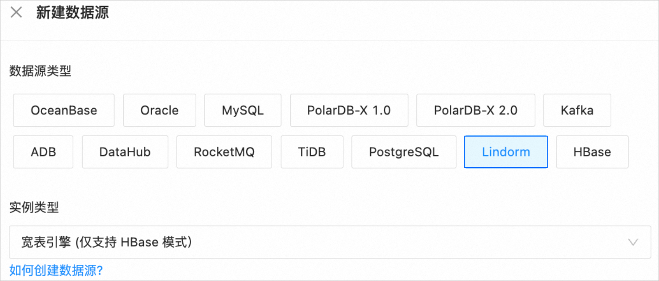
Task: Select RocketMQ data source type
Action: pos(224,152)
